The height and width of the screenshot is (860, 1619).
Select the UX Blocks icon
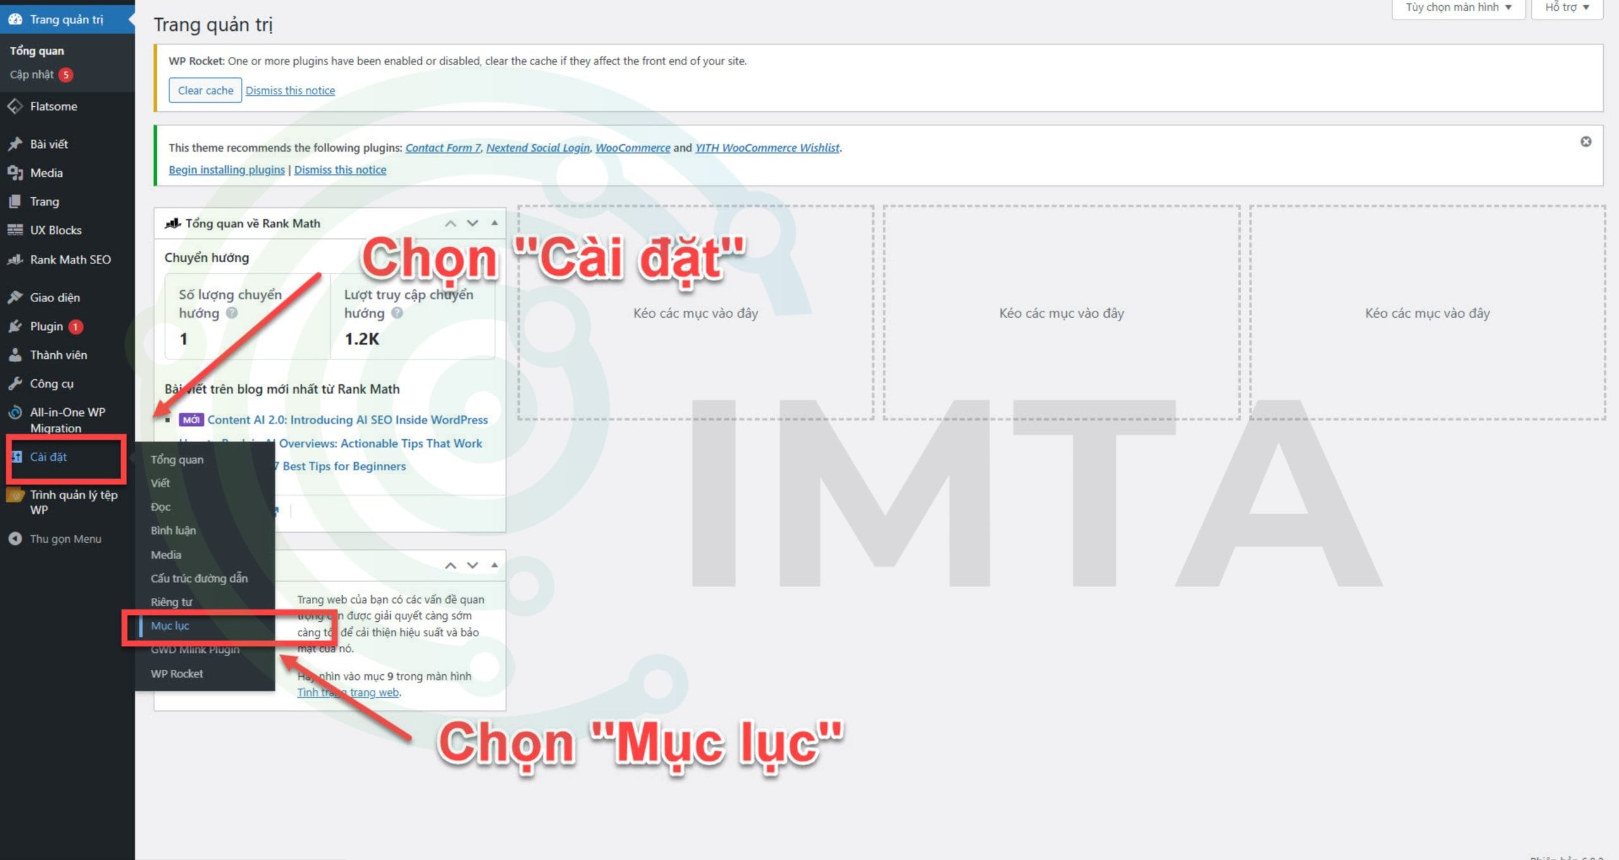click(x=15, y=230)
